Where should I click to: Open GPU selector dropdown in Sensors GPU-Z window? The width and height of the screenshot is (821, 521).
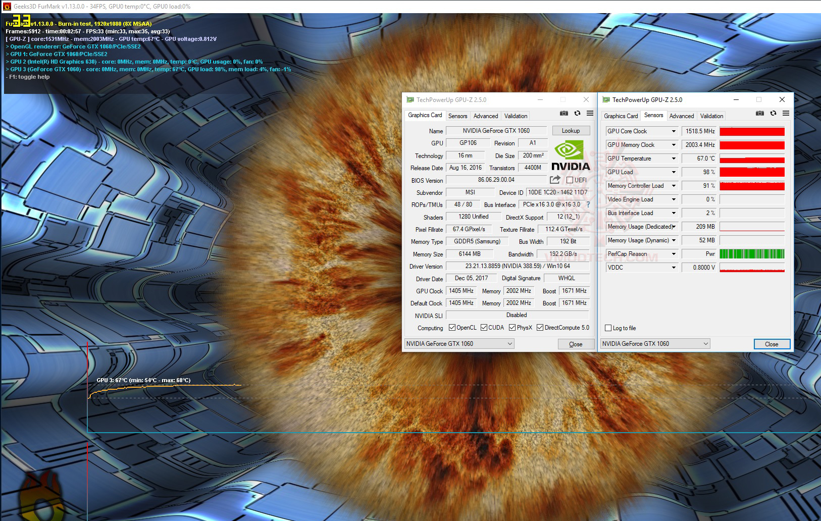tap(655, 344)
